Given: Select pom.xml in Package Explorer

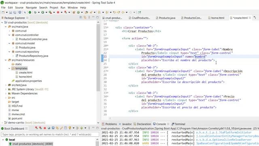Looking at the screenshot, I should [17, 118].
